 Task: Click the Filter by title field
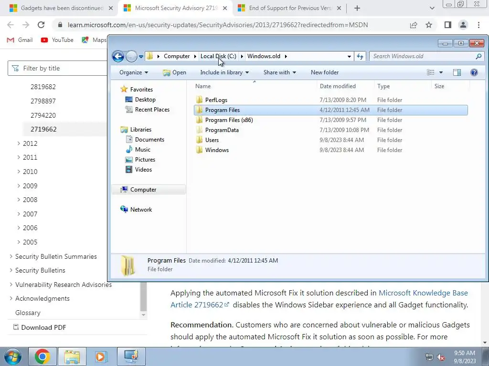[x=58, y=68]
